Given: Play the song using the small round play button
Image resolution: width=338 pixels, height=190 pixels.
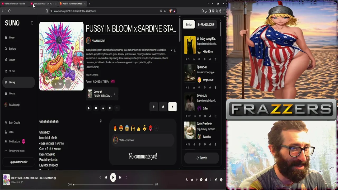Looking at the screenshot, I should point(89,108).
